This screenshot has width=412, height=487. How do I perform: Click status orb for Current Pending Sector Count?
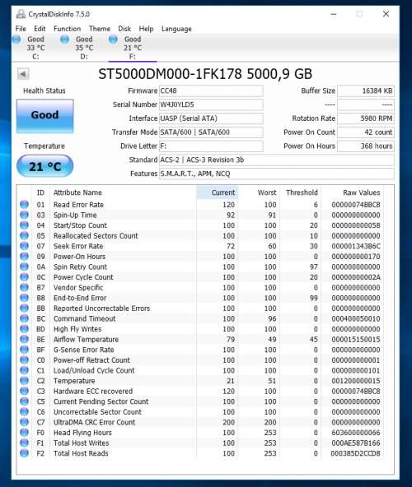point(24,401)
